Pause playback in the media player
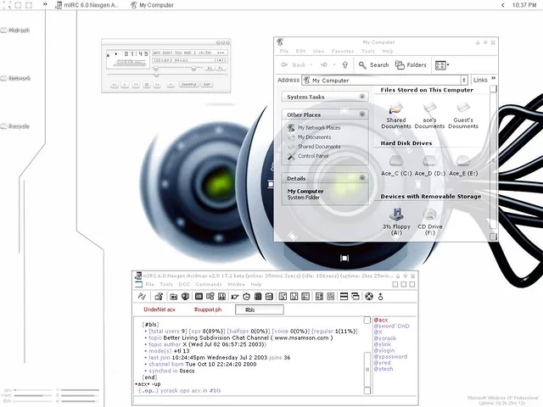The height and width of the screenshot is (407, 543). (x=134, y=85)
